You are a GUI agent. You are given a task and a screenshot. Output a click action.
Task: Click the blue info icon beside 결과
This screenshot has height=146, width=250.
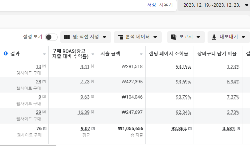[6, 53]
